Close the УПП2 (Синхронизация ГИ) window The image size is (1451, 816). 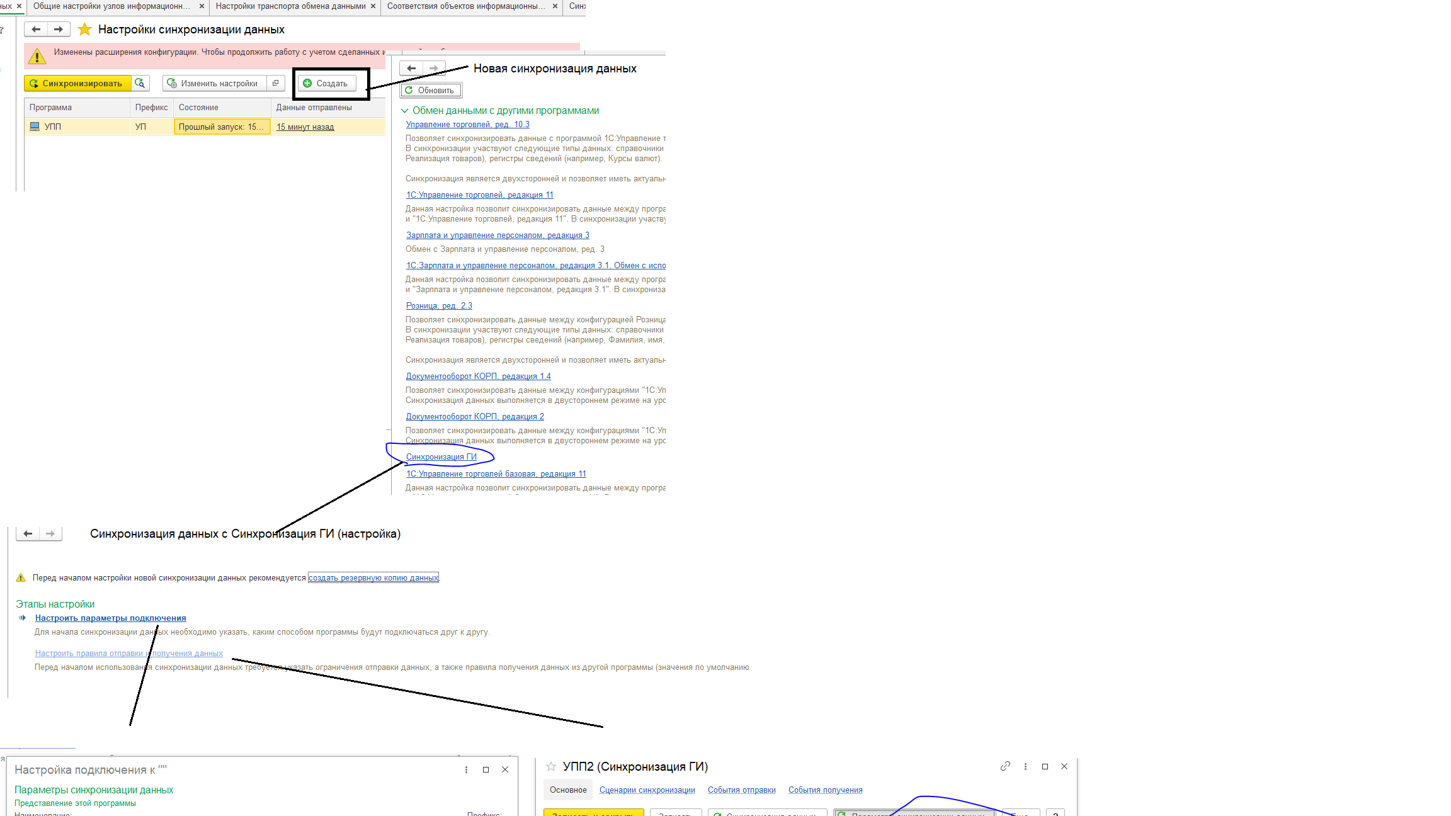coord(1064,766)
